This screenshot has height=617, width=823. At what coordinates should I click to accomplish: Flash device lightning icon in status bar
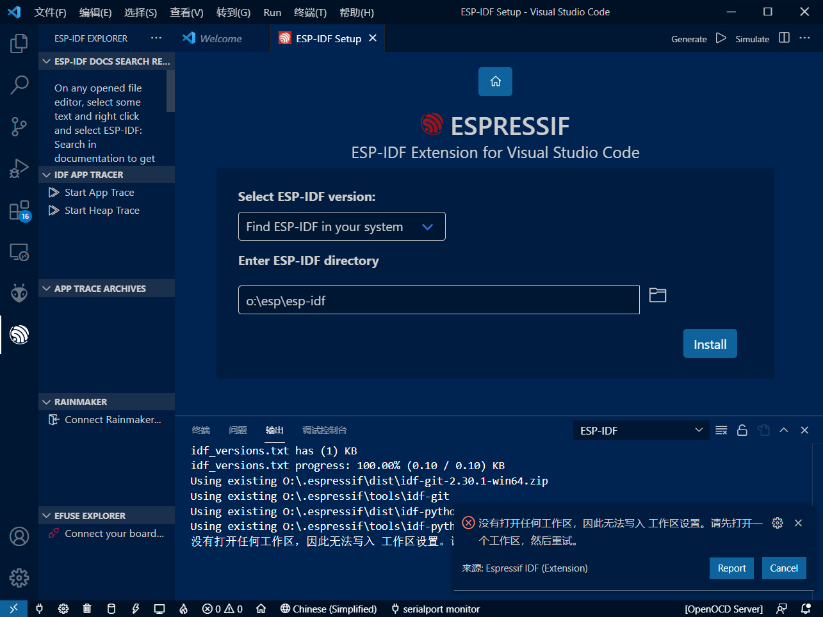tap(135, 609)
